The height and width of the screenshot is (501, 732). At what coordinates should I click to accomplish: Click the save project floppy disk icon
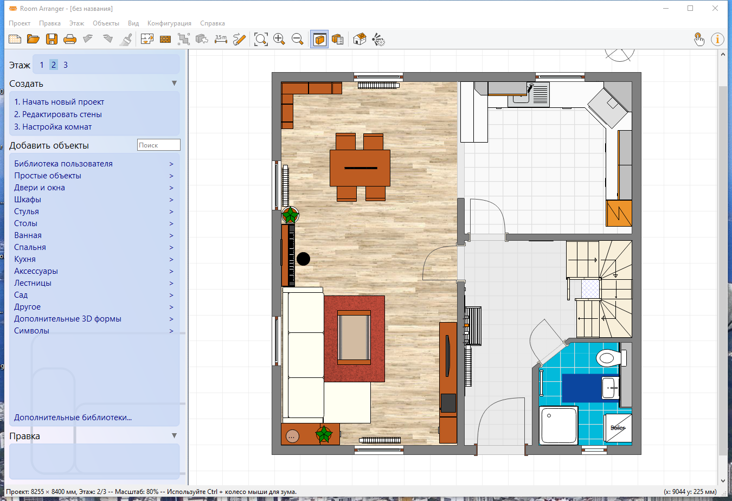[x=52, y=39]
